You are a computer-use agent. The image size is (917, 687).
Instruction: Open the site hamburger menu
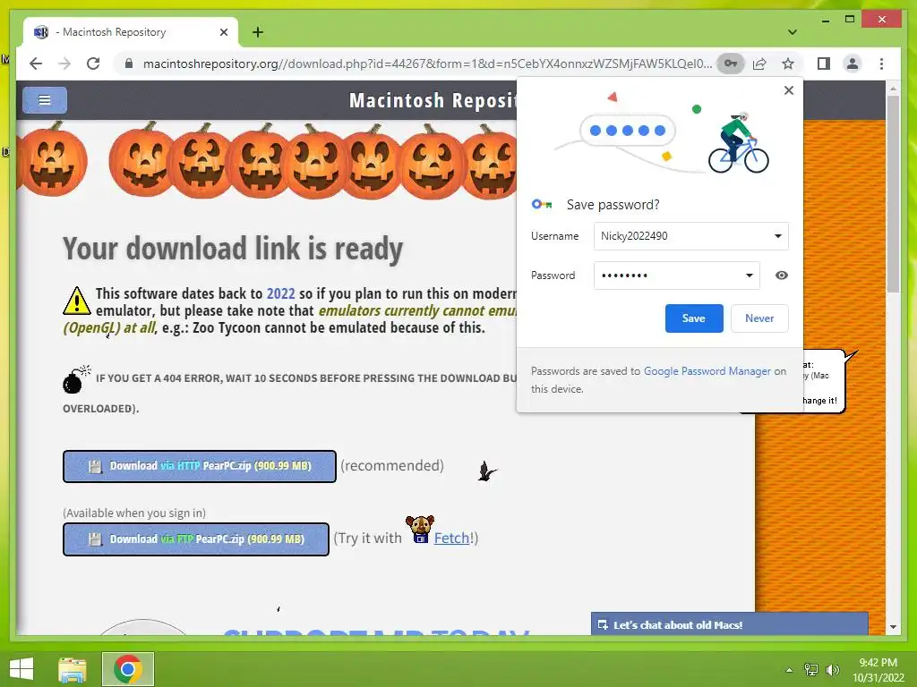[x=45, y=100]
